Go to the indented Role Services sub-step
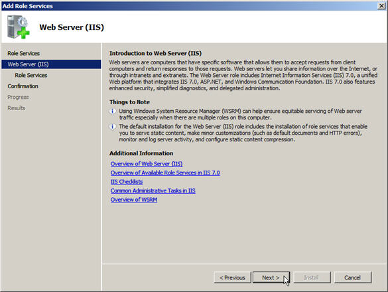The height and width of the screenshot is (292, 388). coord(31,75)
